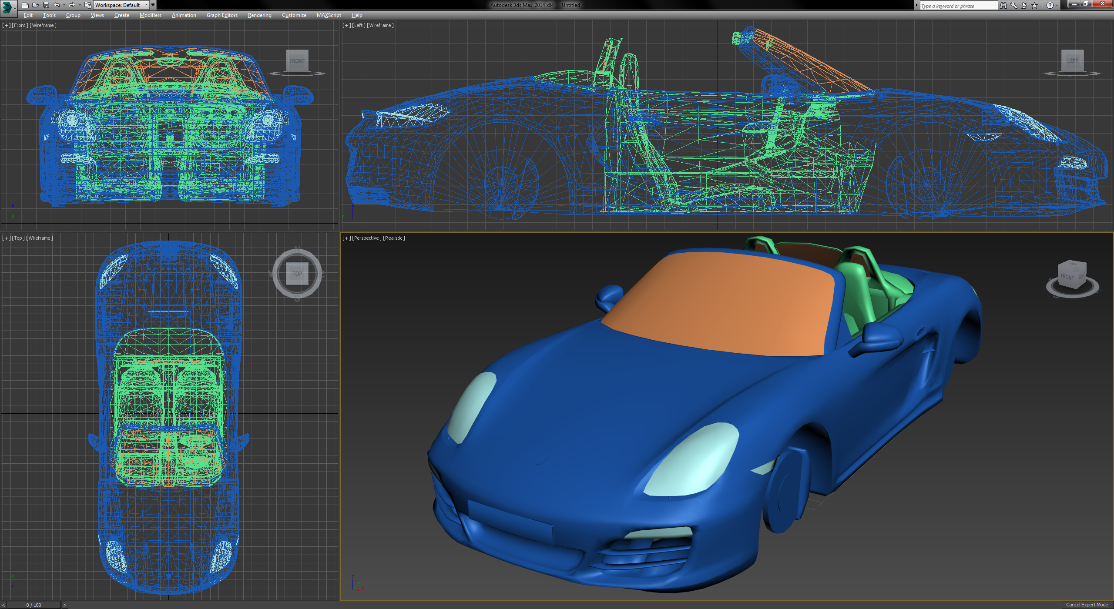Save the scene using the Save icon

[x=46, y=5]
